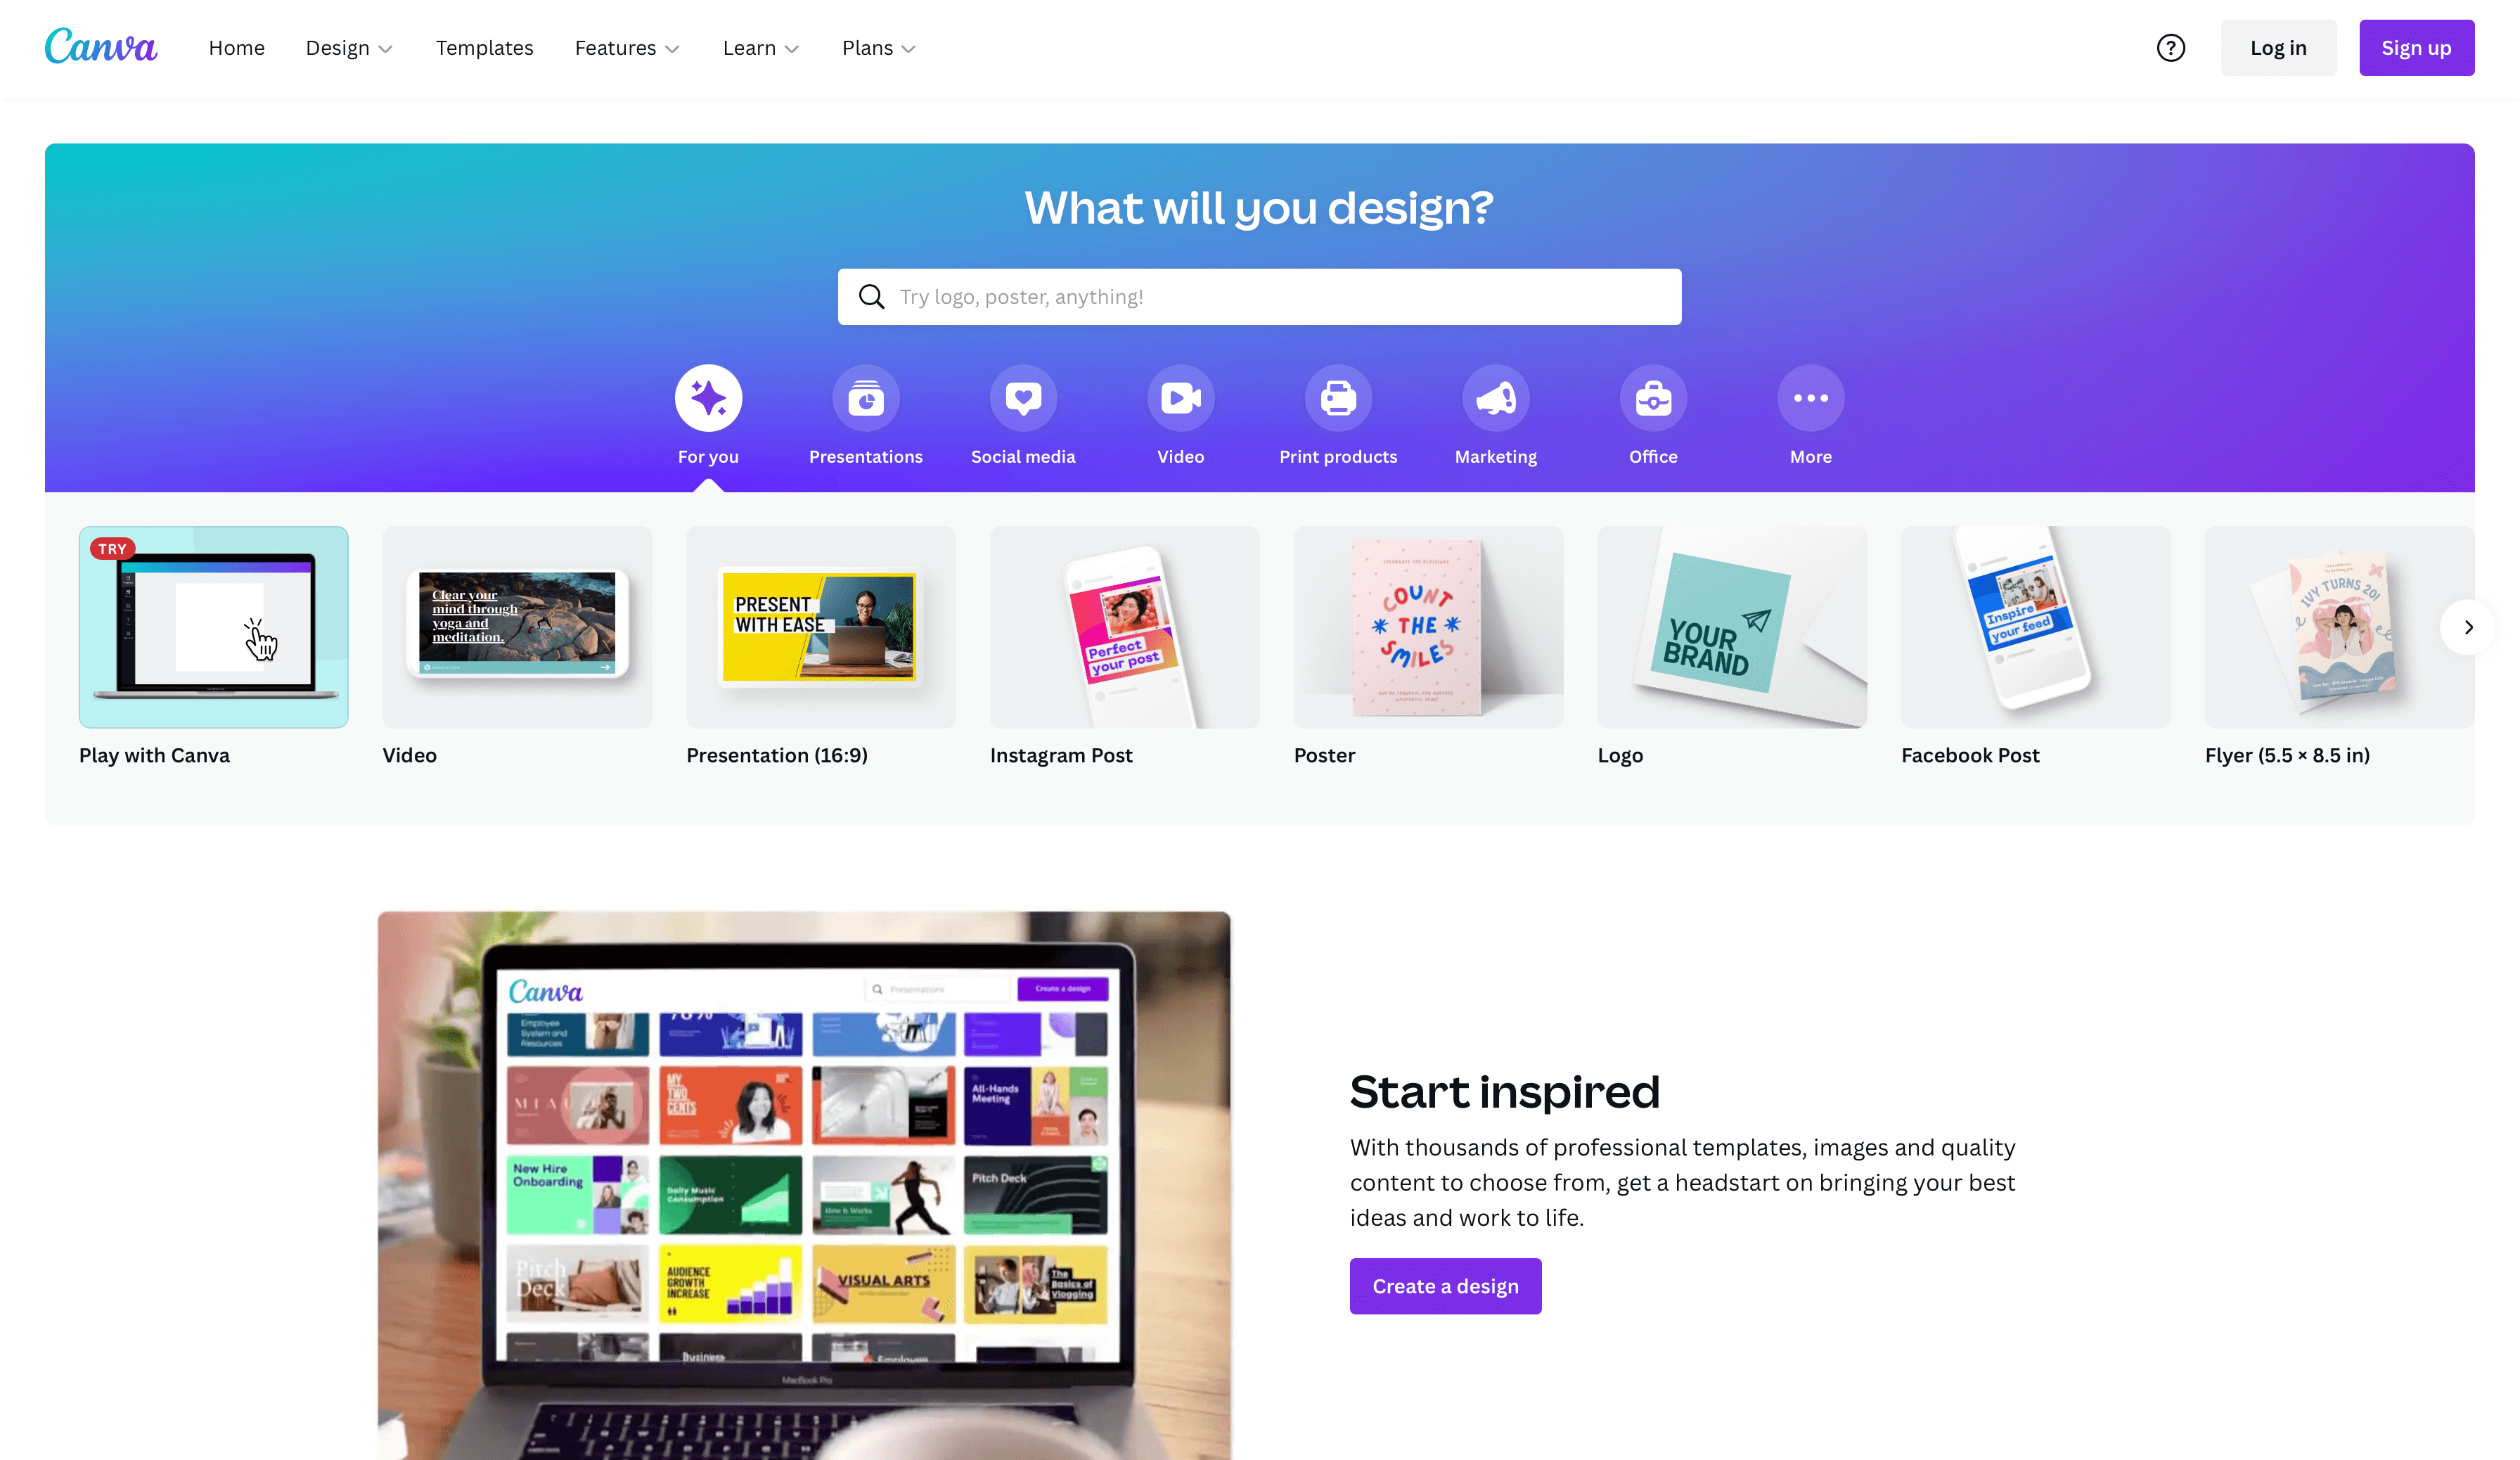Click the Canva home logo link

[101, 47]
